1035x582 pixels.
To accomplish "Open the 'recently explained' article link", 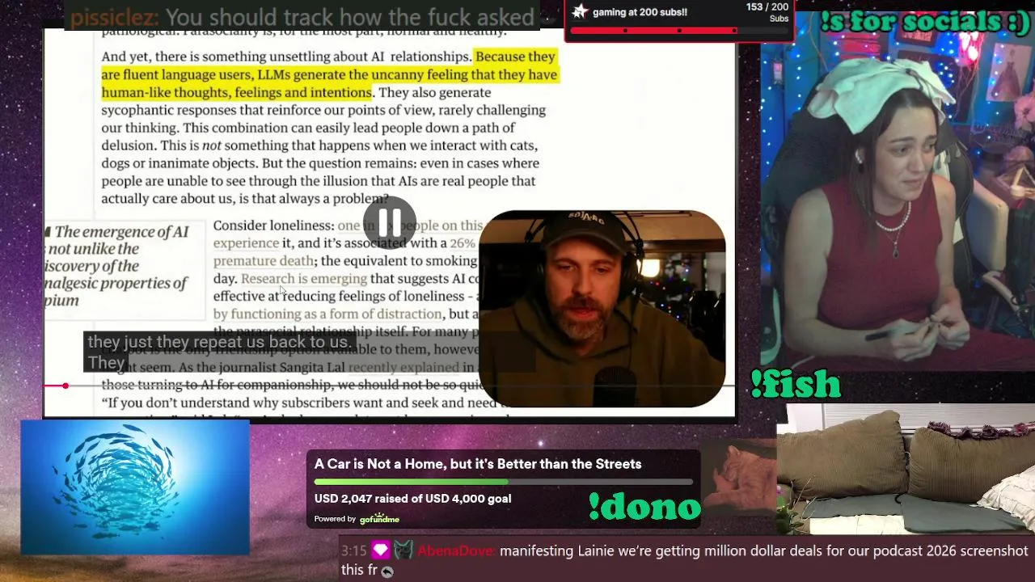I will click(403, 368).
